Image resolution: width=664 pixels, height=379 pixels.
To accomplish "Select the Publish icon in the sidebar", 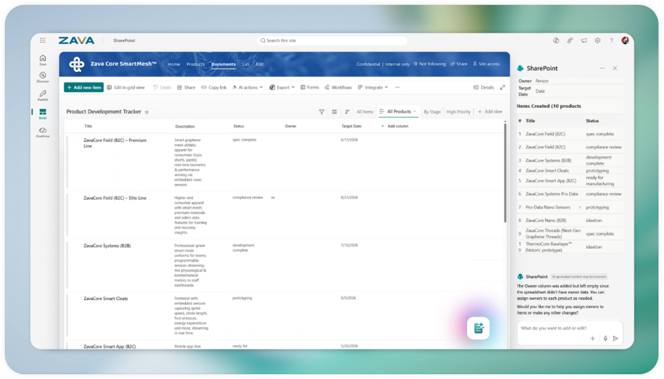I will pyautogui.click(x=43, y=95).
